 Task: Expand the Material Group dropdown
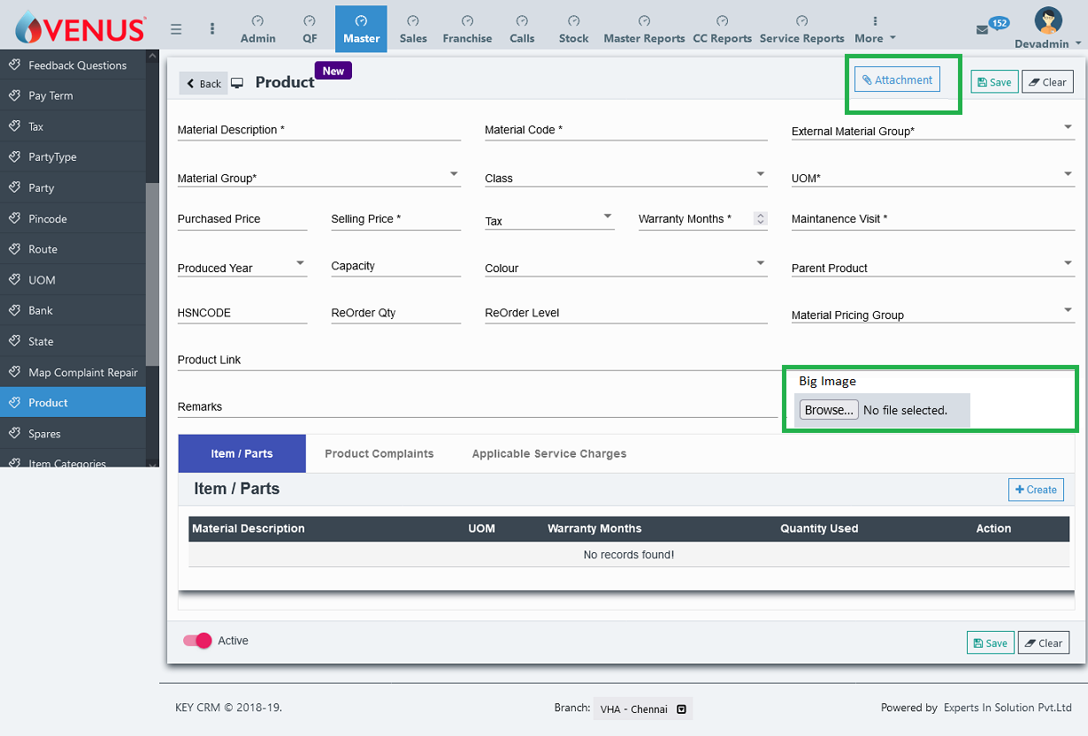454,174
